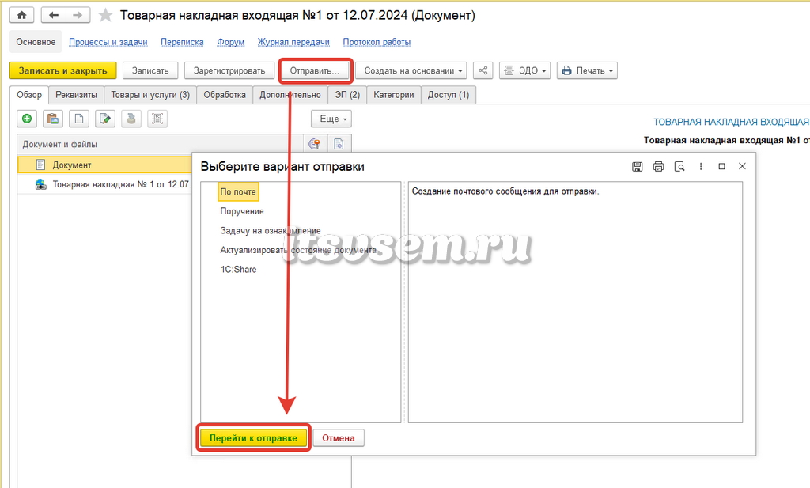Click the blank page create file icon

click(79, 119)
